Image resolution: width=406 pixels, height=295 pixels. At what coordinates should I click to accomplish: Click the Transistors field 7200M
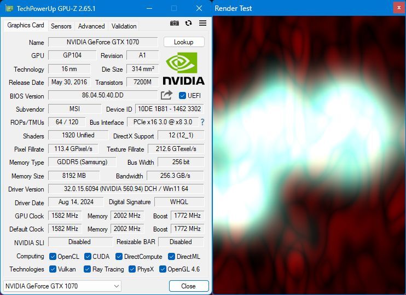tap(142, 82)
